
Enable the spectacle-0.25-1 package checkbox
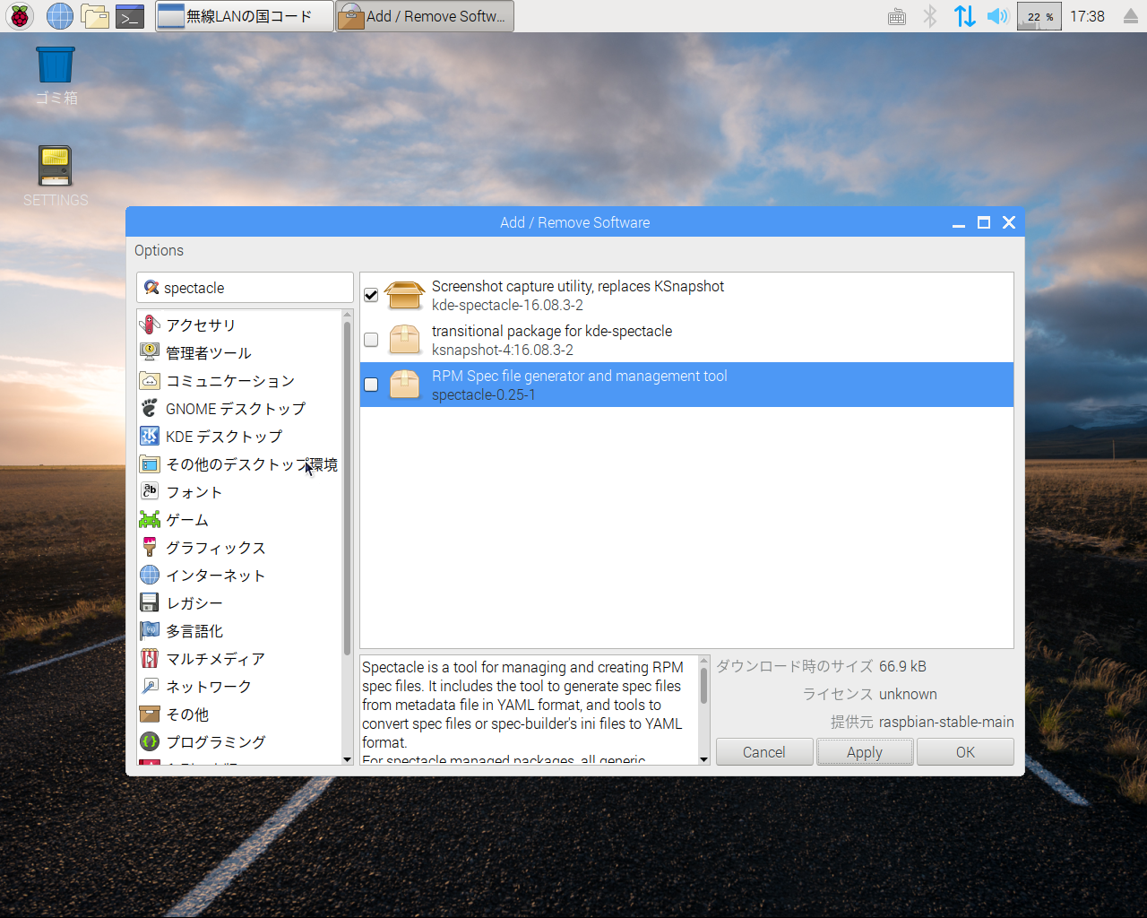tap(371, 385)
